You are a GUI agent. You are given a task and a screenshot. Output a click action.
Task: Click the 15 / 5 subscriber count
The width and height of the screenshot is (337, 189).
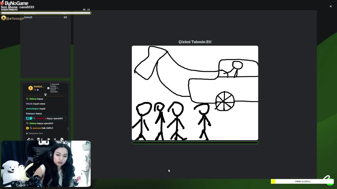pyautogui.click(x=86, y=10)
